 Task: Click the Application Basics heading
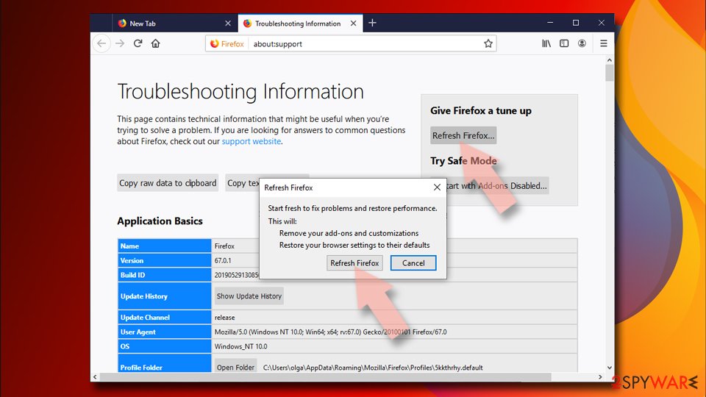[x=160, y=221]
